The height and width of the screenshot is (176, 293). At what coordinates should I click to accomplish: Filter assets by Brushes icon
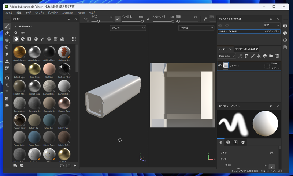pyautogui.click(x=42, y=39)
